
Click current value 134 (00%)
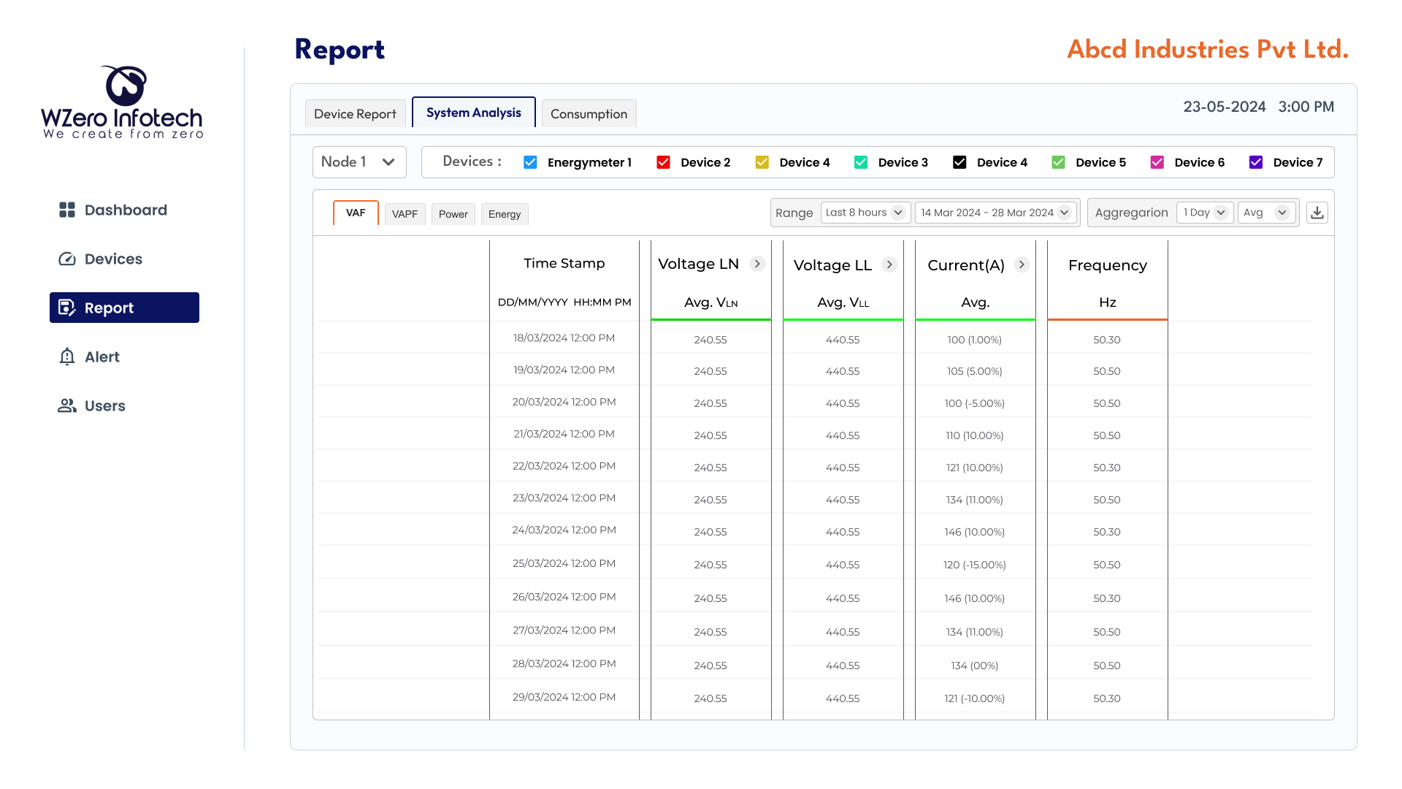(974, 666)
